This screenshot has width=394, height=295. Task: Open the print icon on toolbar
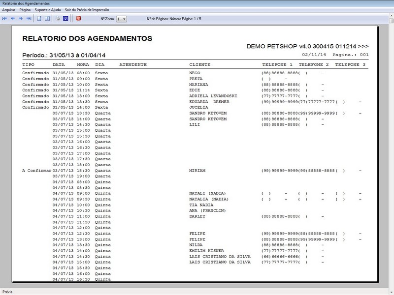click(x=58, y=19)
